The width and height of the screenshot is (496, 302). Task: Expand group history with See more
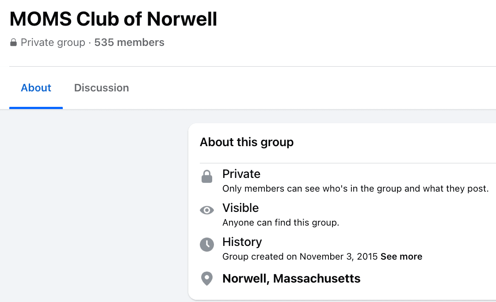(401, 257)
